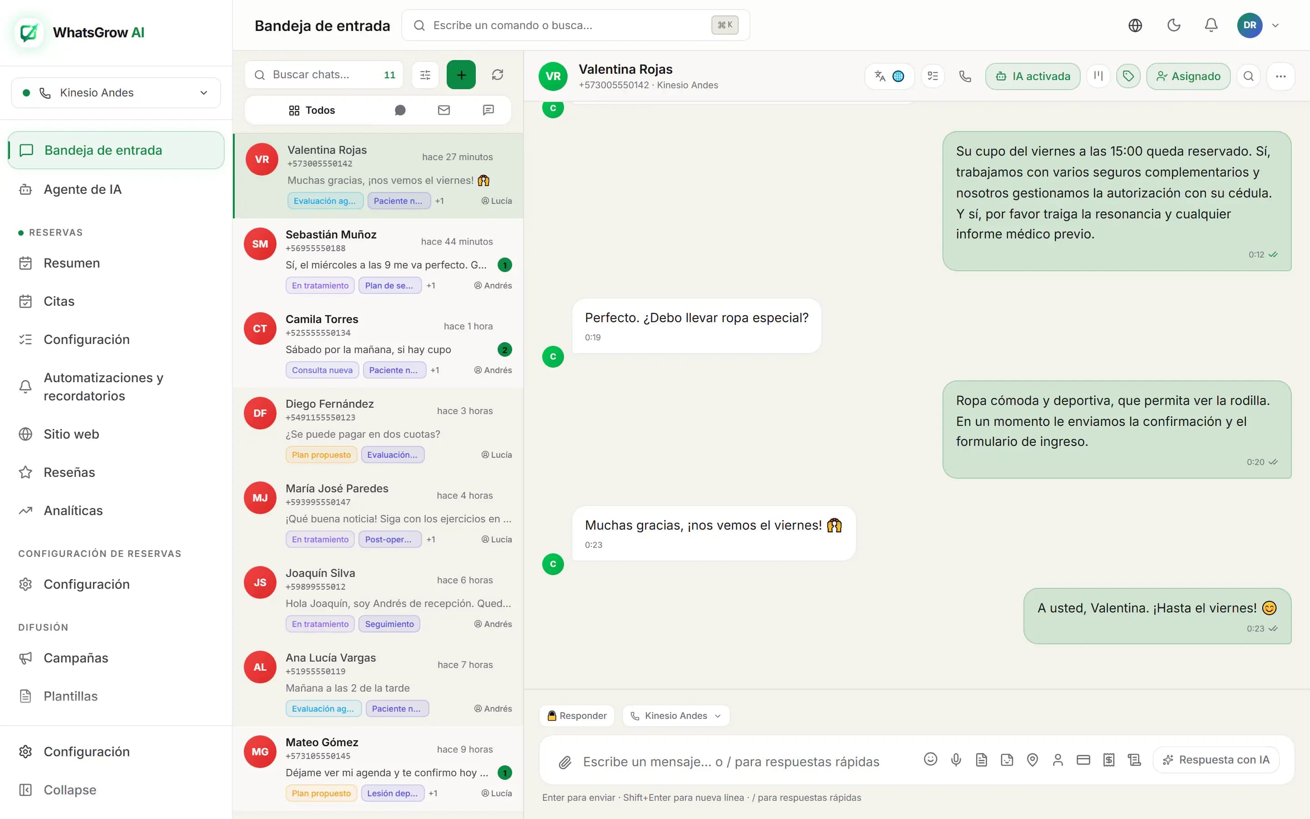The image size is (1310, 819).
Task: Click the pause bars icon in chat header
Action: (x=1098, y=76)
